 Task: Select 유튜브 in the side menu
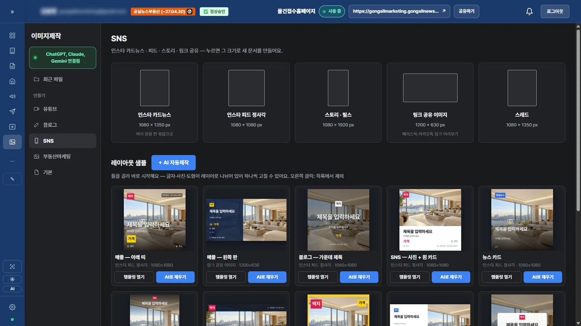point(62,109)
